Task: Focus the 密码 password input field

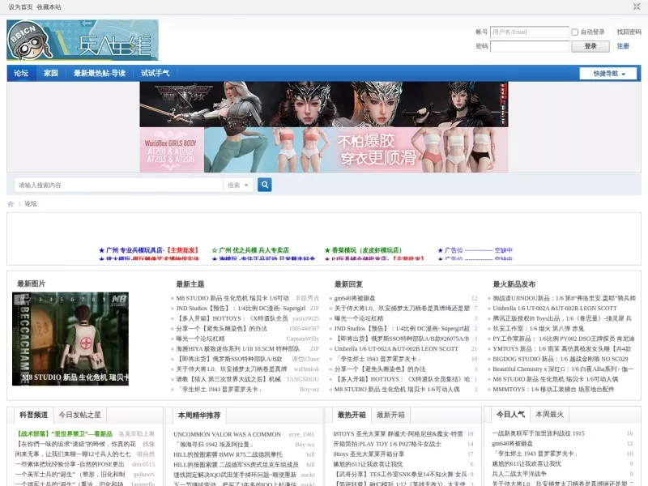Action: pos(530,46)
